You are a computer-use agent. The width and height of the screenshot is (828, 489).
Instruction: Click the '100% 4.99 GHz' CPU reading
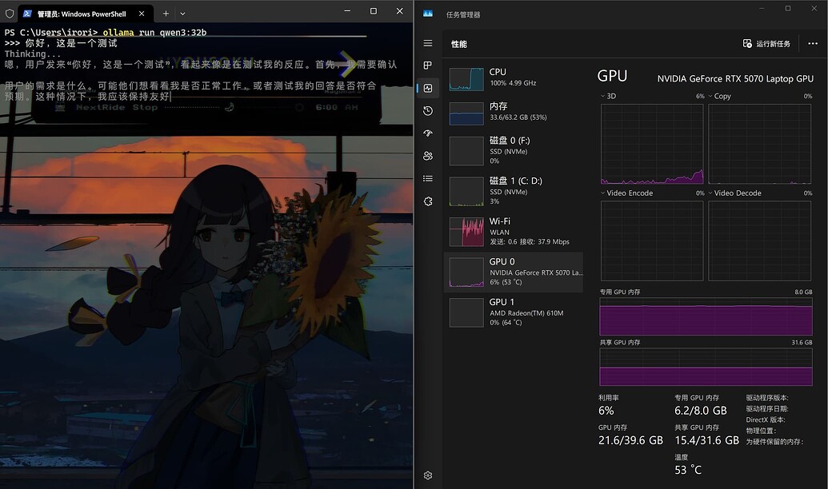coord(513,83)
